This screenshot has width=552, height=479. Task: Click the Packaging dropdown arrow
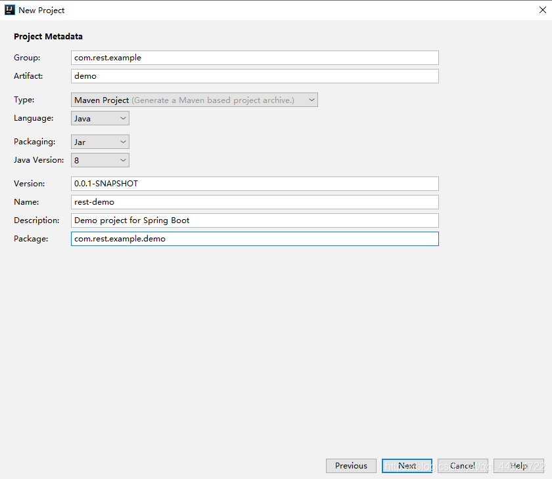pos(122,142)
